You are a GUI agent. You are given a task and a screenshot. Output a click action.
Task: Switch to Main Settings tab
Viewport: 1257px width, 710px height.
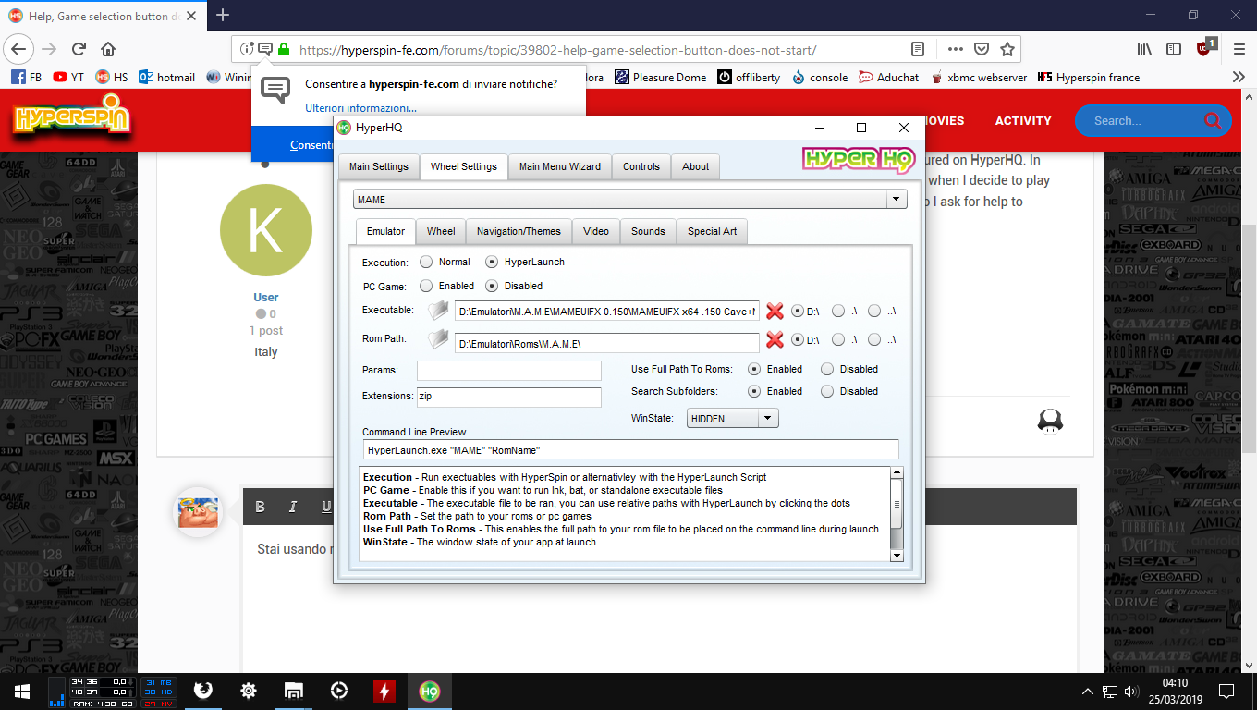tap(378, 166)
